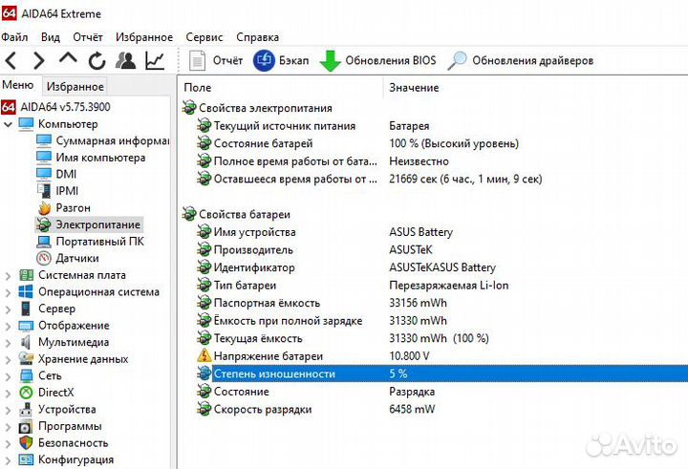Viewport: 688px width, 469px height.
Task: Expand the Системная плата node
Action: click(8, 276)
